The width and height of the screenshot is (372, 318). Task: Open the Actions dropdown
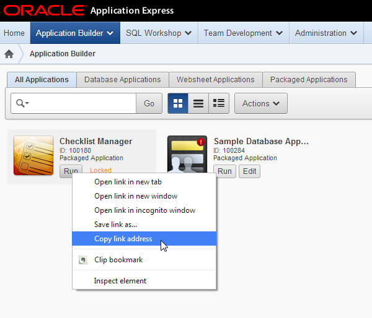pyautogui.click(x=261, y=103)
